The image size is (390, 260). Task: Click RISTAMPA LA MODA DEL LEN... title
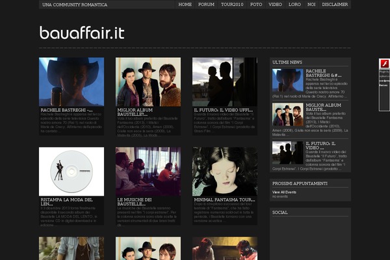point(66,201)
